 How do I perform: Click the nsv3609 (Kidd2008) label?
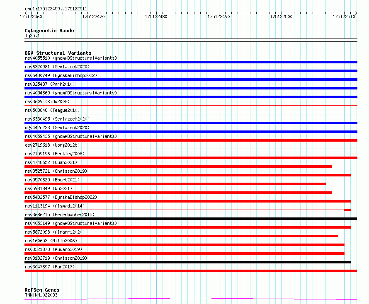point(47,101)
